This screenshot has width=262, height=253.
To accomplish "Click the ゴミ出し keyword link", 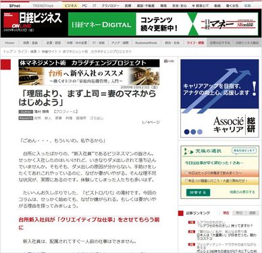I will coord(97,118).
